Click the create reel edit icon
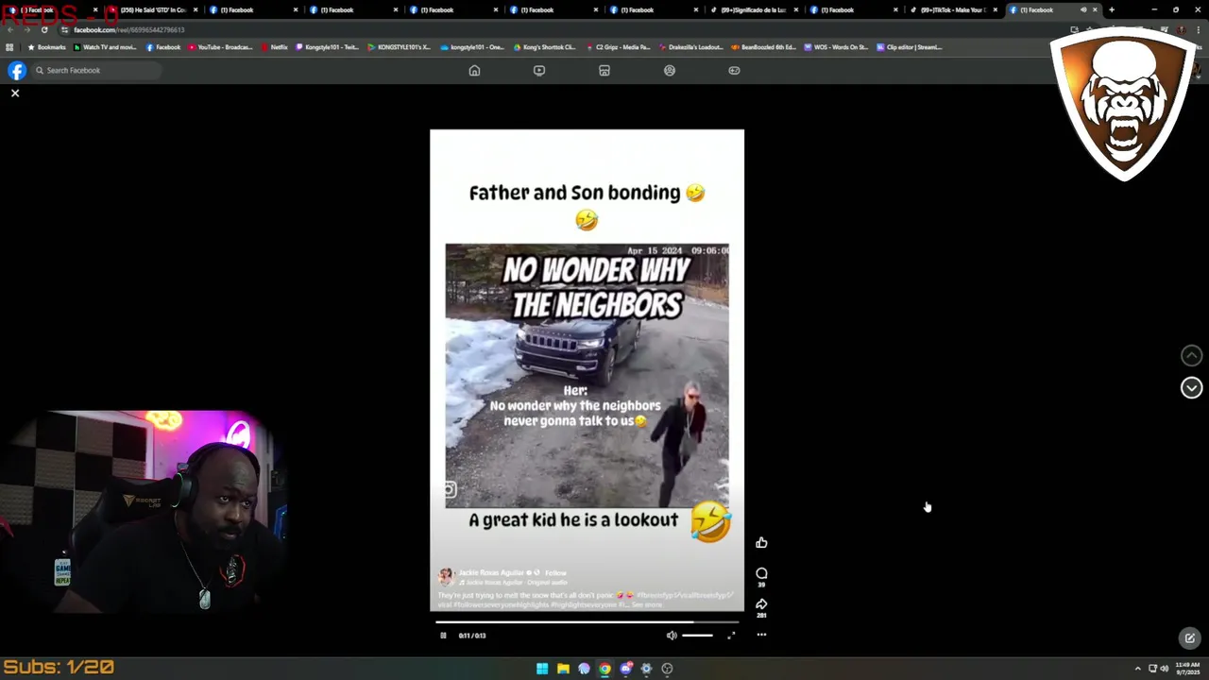The height and width of the screenshot is (680, 1209). point(1190,638)
